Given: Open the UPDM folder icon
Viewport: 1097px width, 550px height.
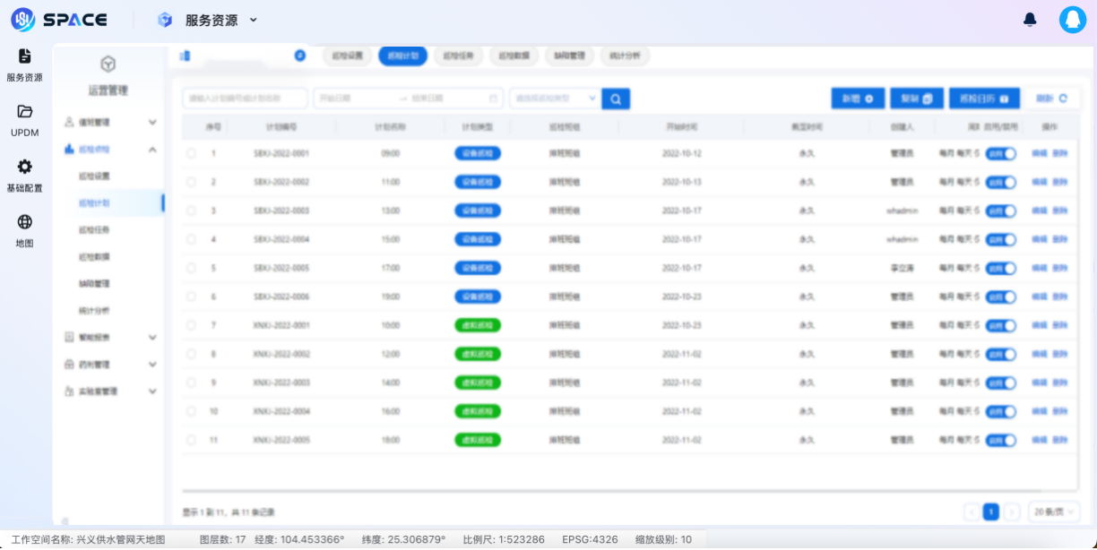Looking at the screenshot, I should (x=24, y=120).
